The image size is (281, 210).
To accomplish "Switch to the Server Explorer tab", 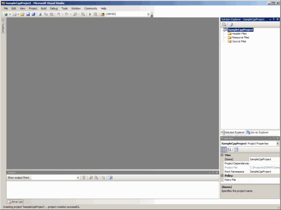I will point(257,133).
